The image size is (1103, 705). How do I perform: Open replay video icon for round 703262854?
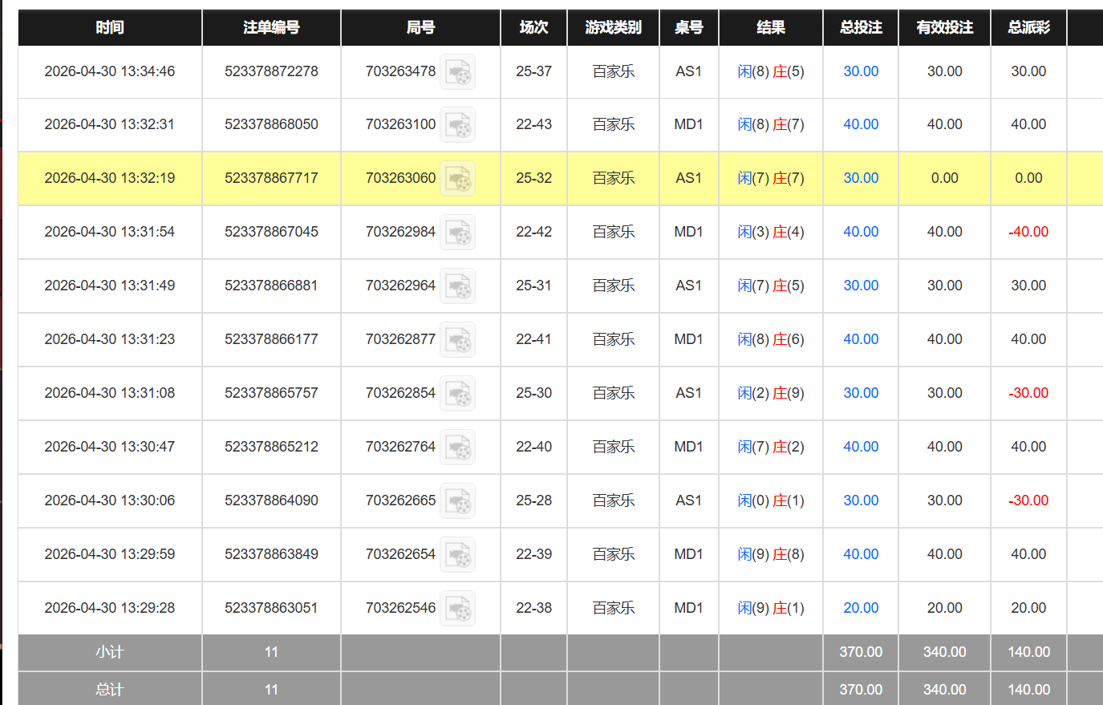(x=457, y=394)
